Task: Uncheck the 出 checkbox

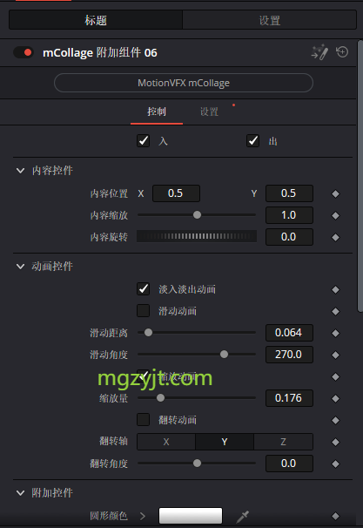Action: pos(253,141)
